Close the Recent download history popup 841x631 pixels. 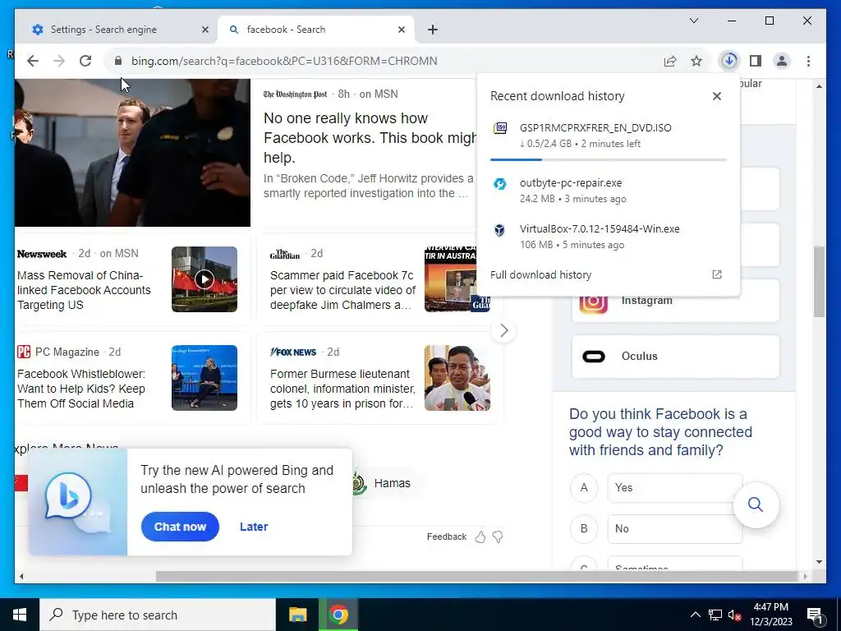pyautogui.click(x=716, y=96)
